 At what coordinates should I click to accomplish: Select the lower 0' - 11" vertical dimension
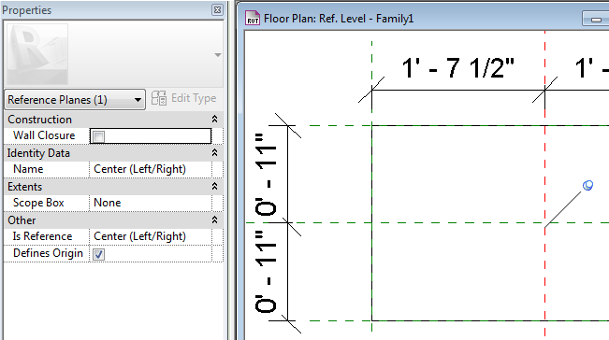266,272
